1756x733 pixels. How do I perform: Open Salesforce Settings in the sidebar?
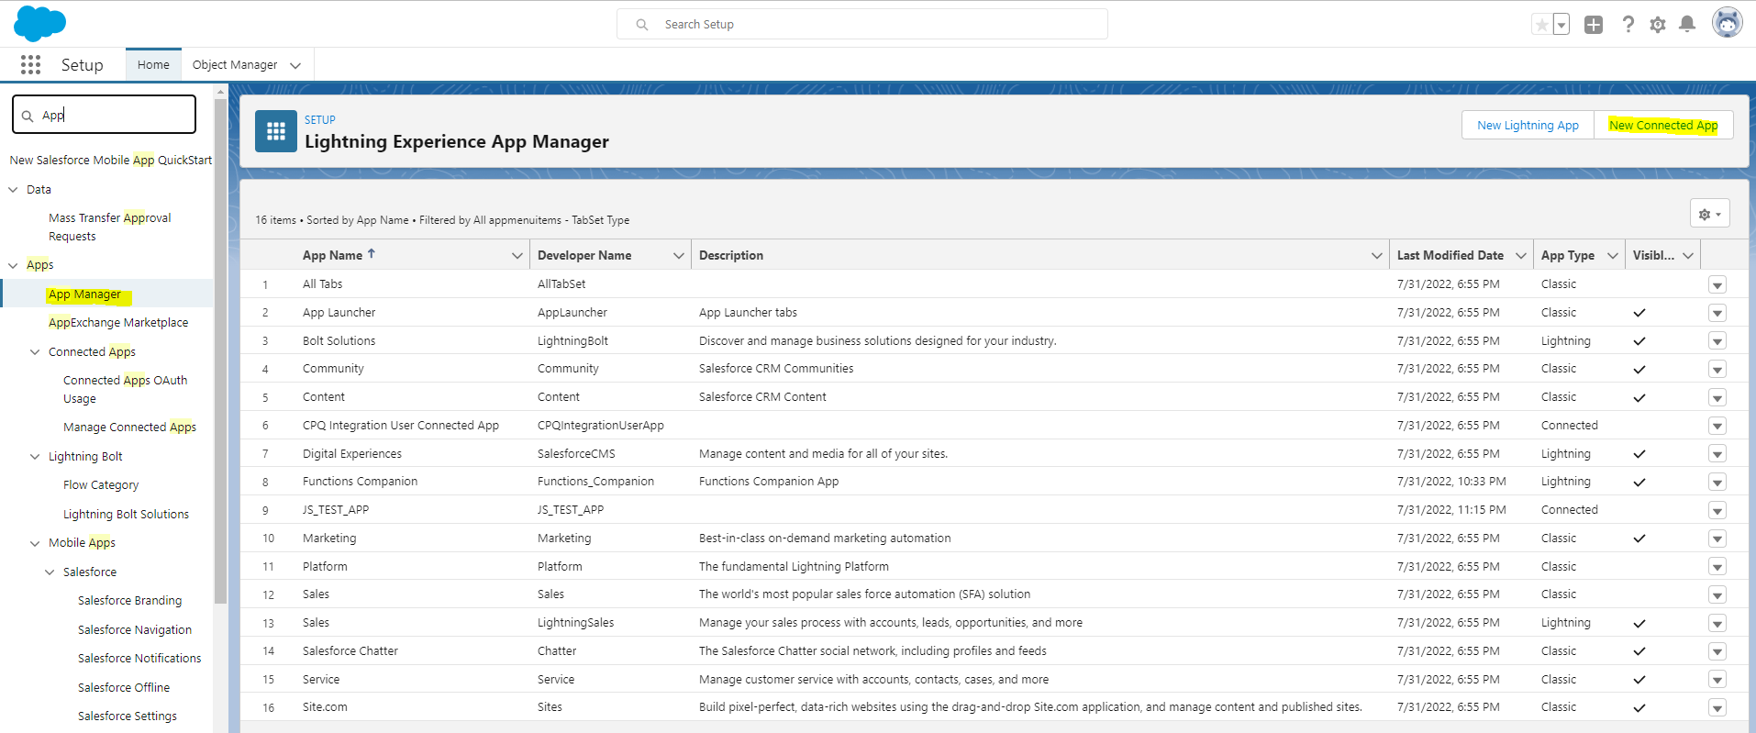tap(128, 716)
